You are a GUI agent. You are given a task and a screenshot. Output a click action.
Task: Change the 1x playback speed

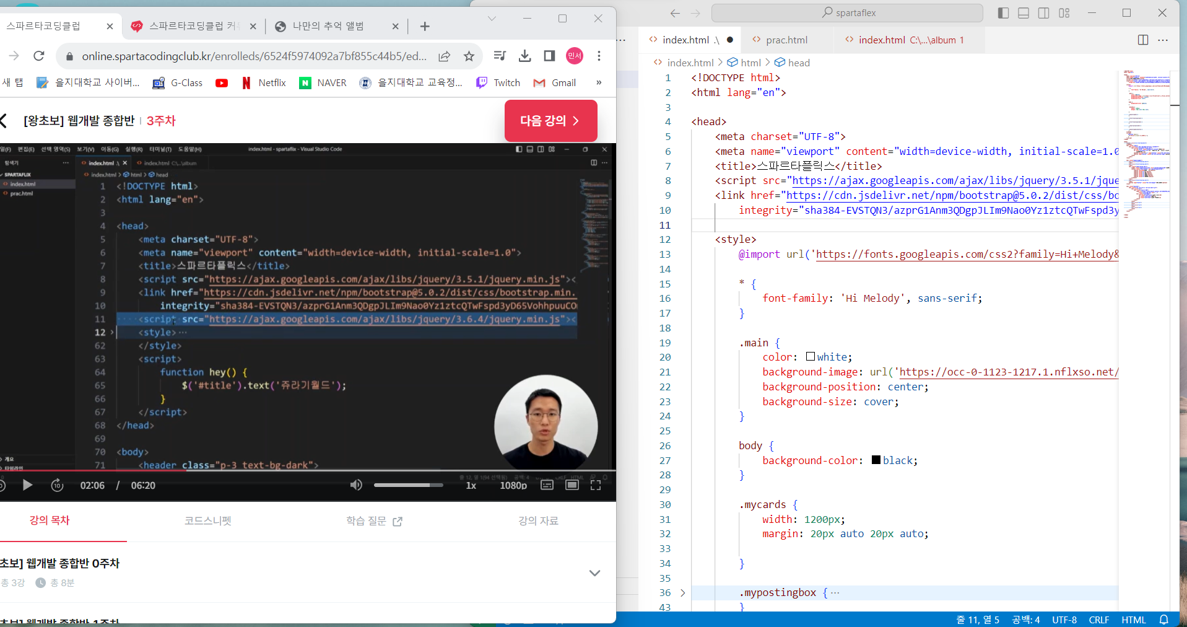point(471,486)
